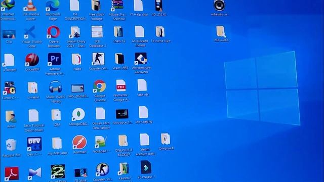
Task: Select the TM DESCRIPTION file
Action: click(x=75, y=6)
